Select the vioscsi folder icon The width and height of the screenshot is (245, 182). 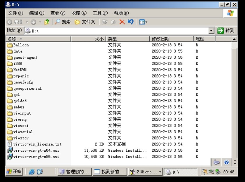click(10, 126)
